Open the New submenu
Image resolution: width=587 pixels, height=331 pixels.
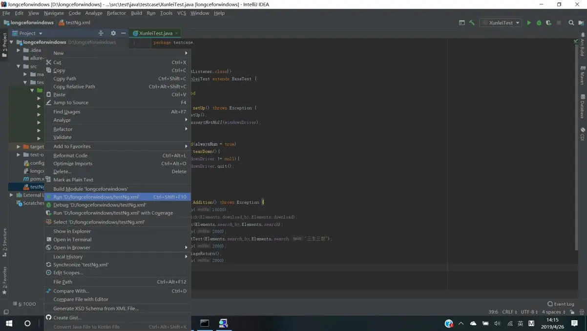click(x=117, y=53)
